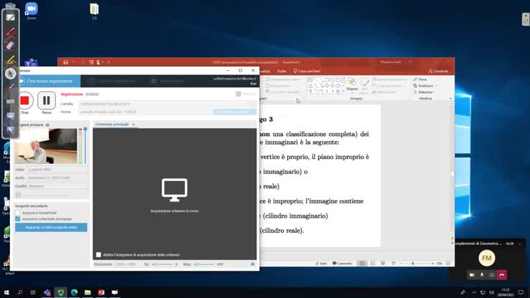
Task: Click the red Stop recording button
Action: coord(25,101)
